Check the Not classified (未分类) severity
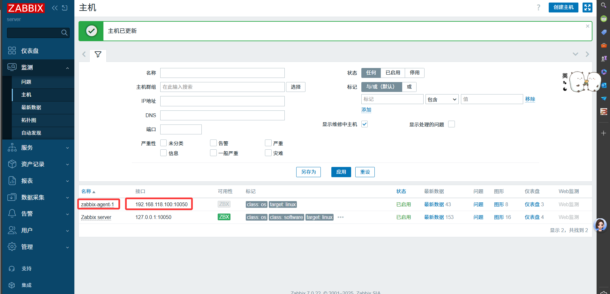 click(x=163, y=143)
